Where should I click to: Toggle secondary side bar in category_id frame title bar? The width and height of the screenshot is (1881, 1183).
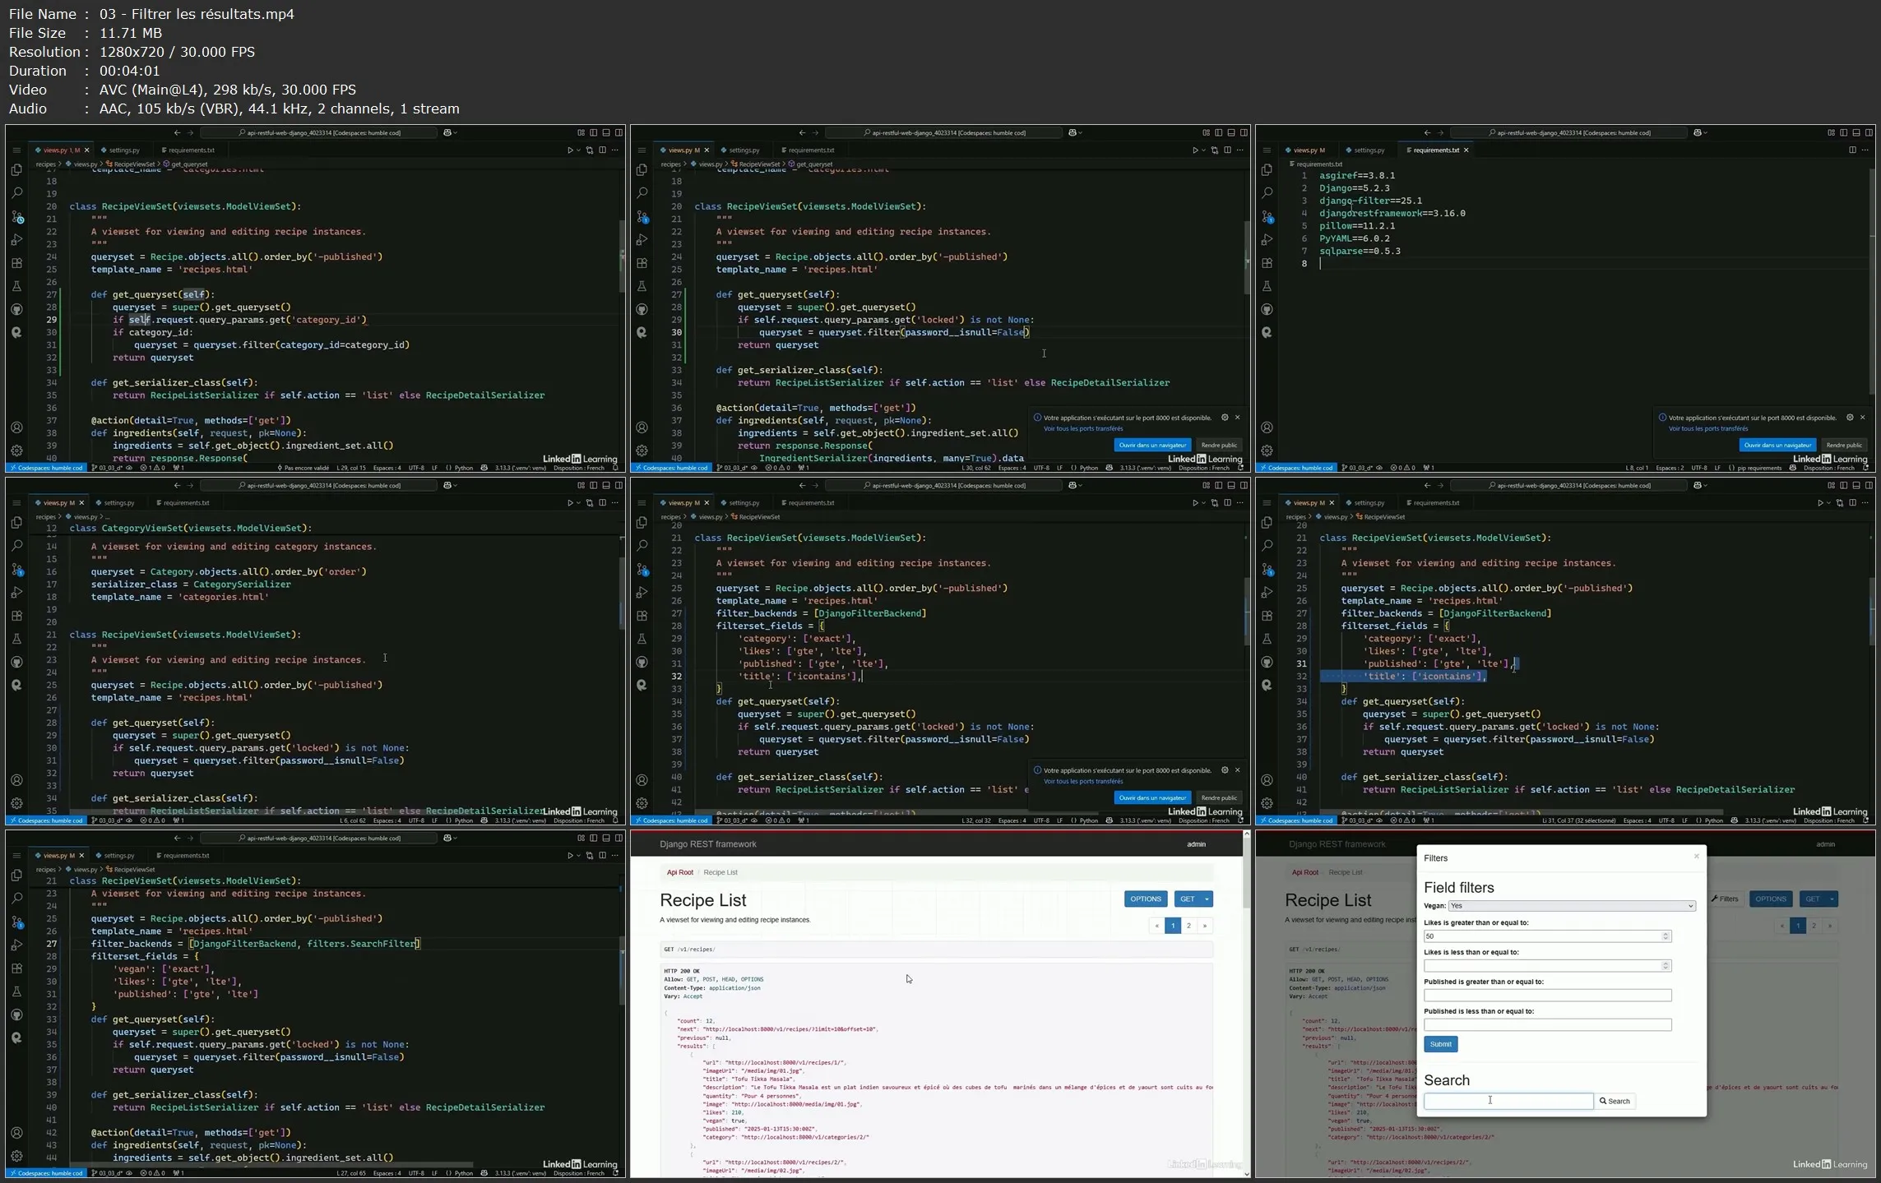point(619,132)
